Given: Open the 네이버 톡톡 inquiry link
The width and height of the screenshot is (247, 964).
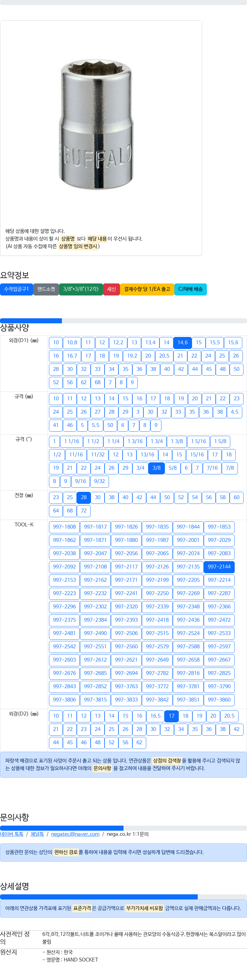Looking at the screenshot, I should pyautogui.click(x=12, y=834).
